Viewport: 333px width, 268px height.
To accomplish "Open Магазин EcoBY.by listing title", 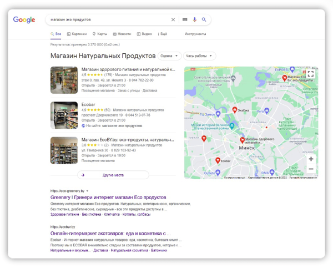I will tap(128, 139).
